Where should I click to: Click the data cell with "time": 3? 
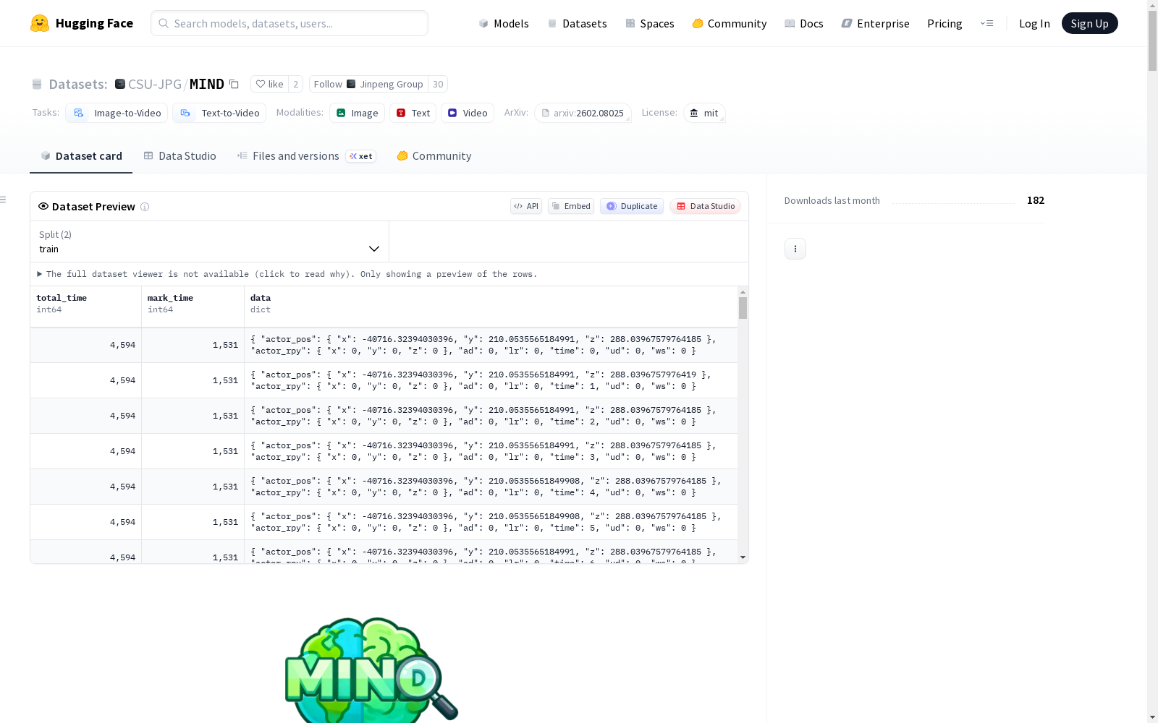coord(491,451)
